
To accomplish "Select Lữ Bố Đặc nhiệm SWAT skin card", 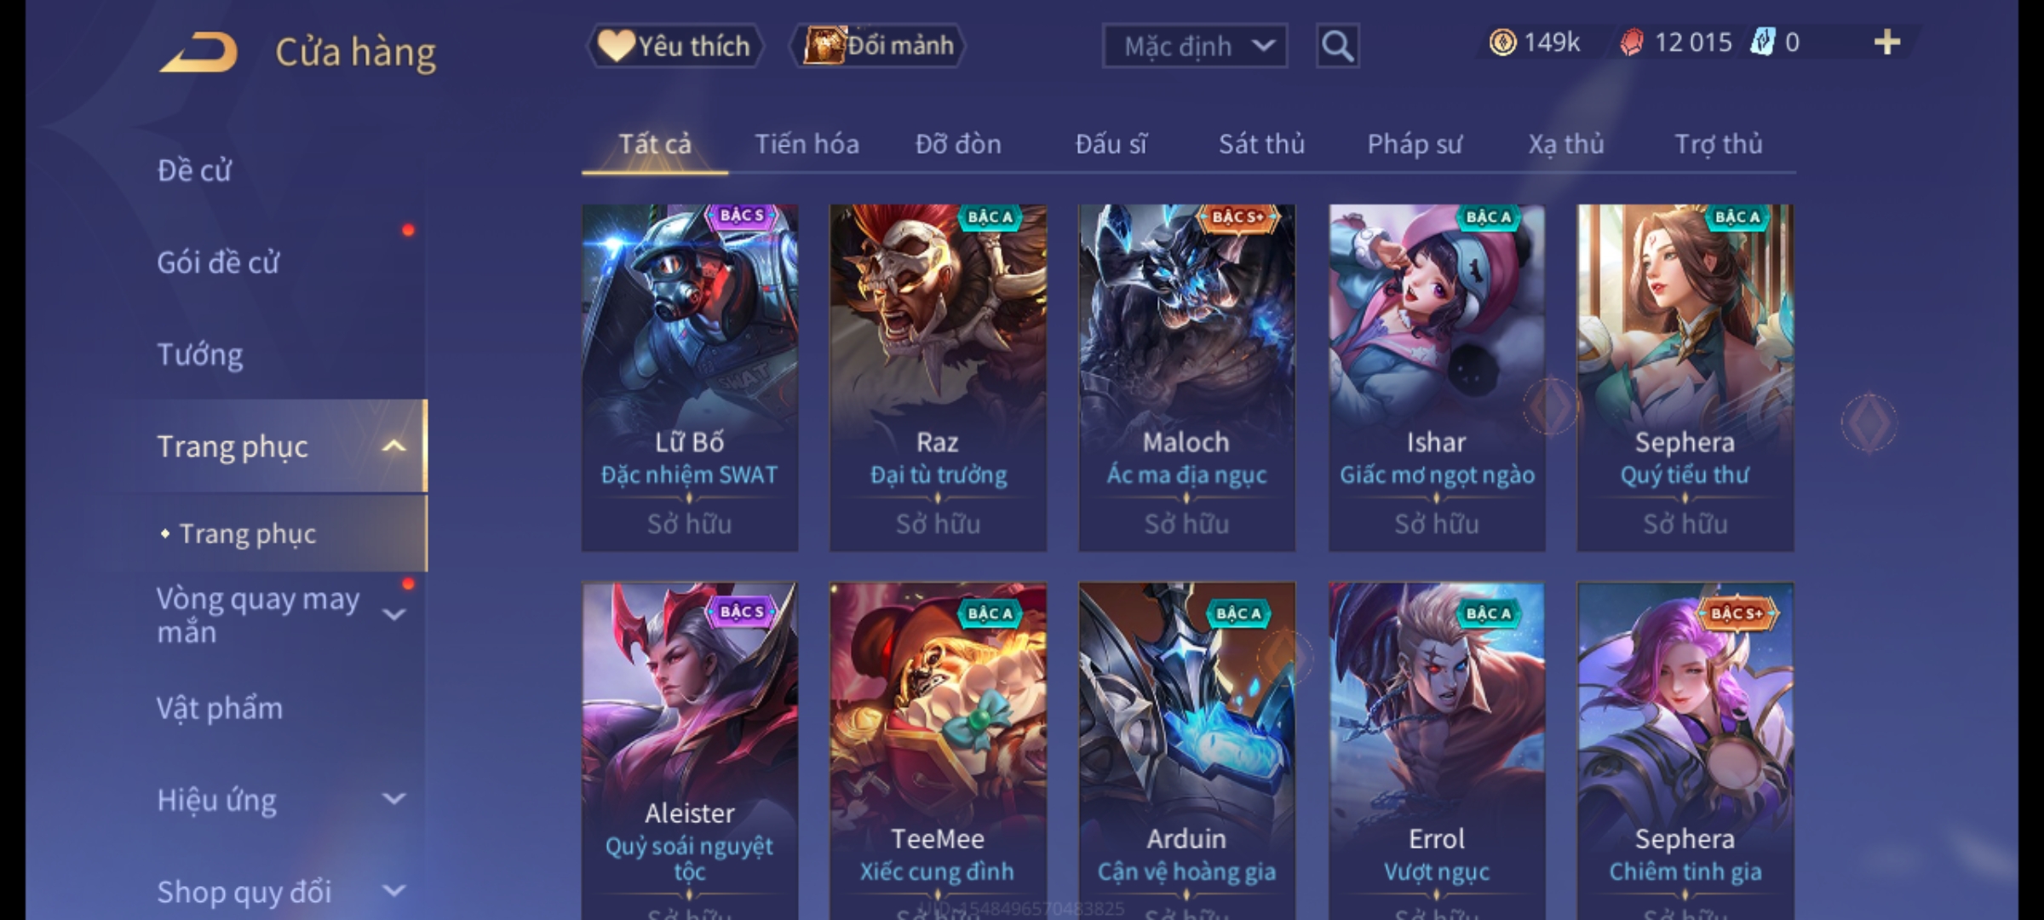I will pos(690,377).
